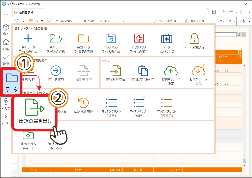The image size is (252, 178).
Task: Open the printer dropdown arrow
Action: point(249,21)
